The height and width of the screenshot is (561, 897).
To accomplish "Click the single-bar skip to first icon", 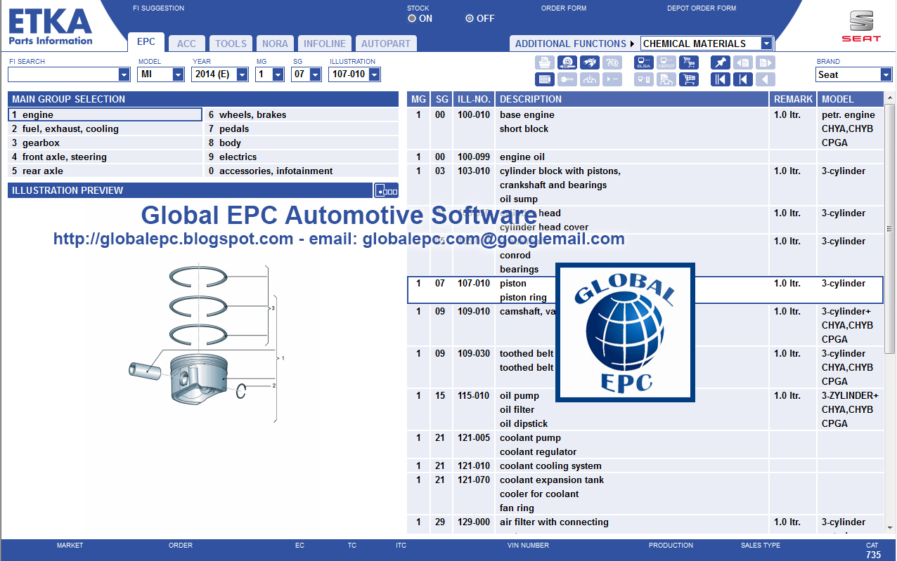I will pyautogui.click(x=743, y=79).
